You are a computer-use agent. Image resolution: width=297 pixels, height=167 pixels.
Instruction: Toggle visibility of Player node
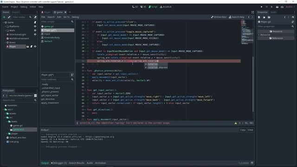click(x=35, y=46)
